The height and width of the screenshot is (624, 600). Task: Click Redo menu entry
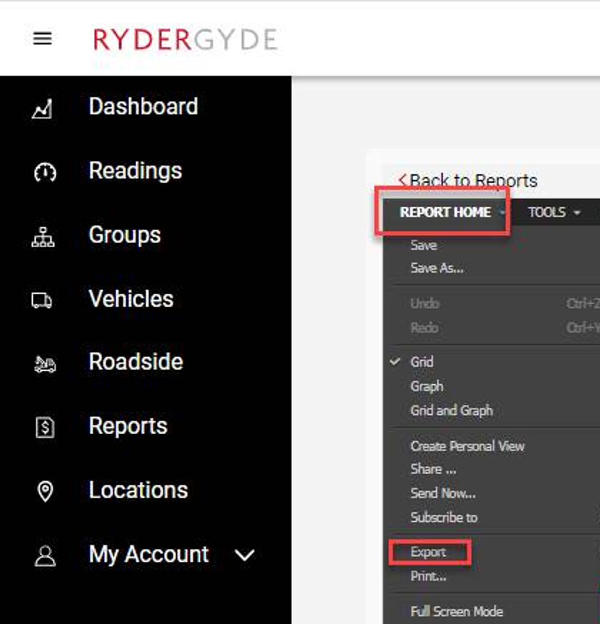pos(424,328)
